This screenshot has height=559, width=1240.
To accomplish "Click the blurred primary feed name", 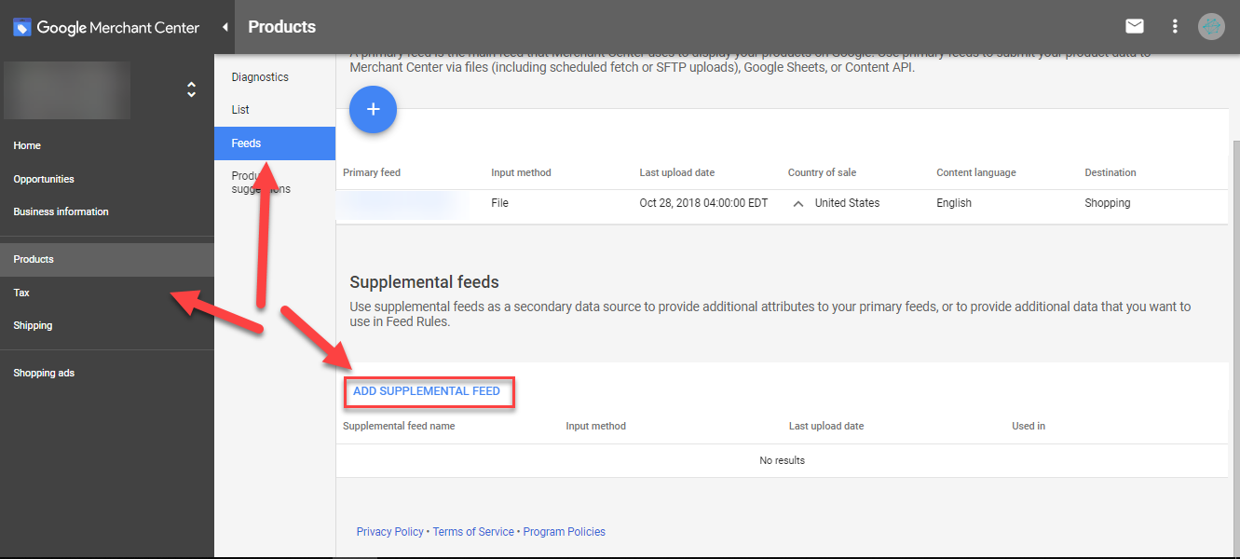I will (x=401, y=203).
